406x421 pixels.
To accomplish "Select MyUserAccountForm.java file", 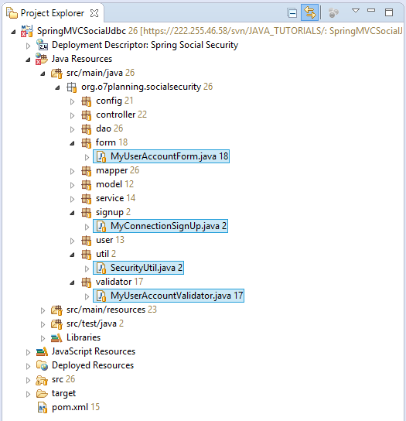I will click(162, 156).
